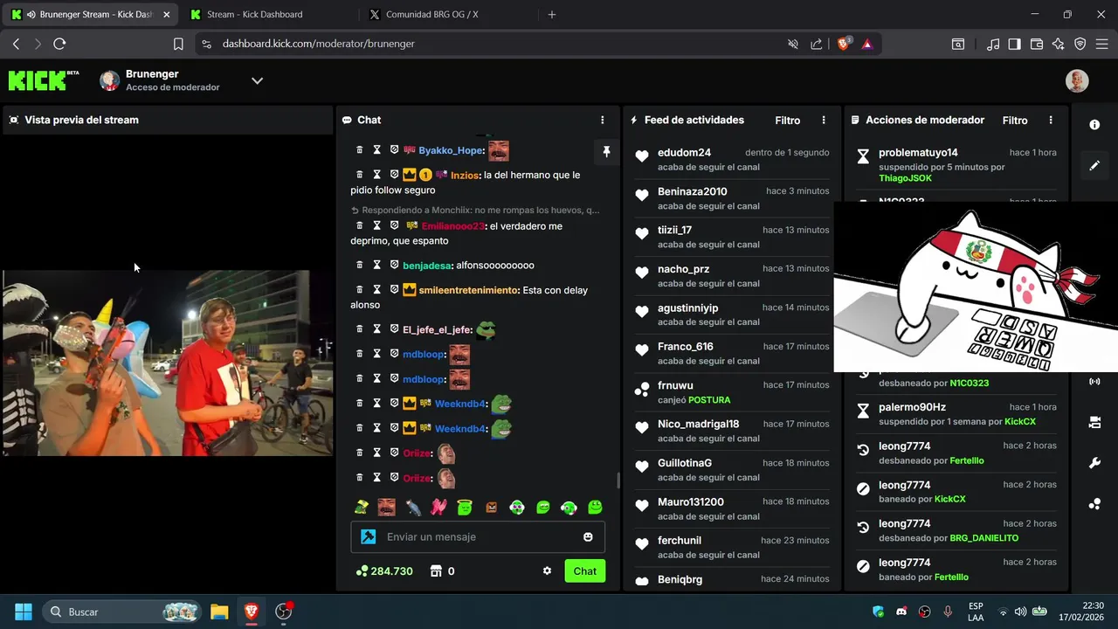Open Acciones de moderador three-dot menu
The width and height of the screenshot is (1118, 629).
(1051, 121)
